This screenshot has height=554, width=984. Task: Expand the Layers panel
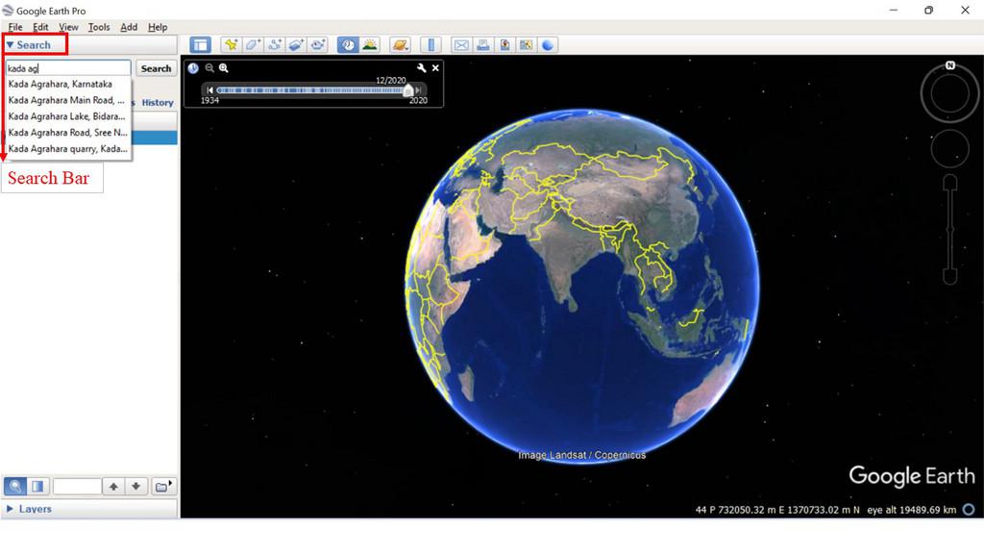(11, 509)
